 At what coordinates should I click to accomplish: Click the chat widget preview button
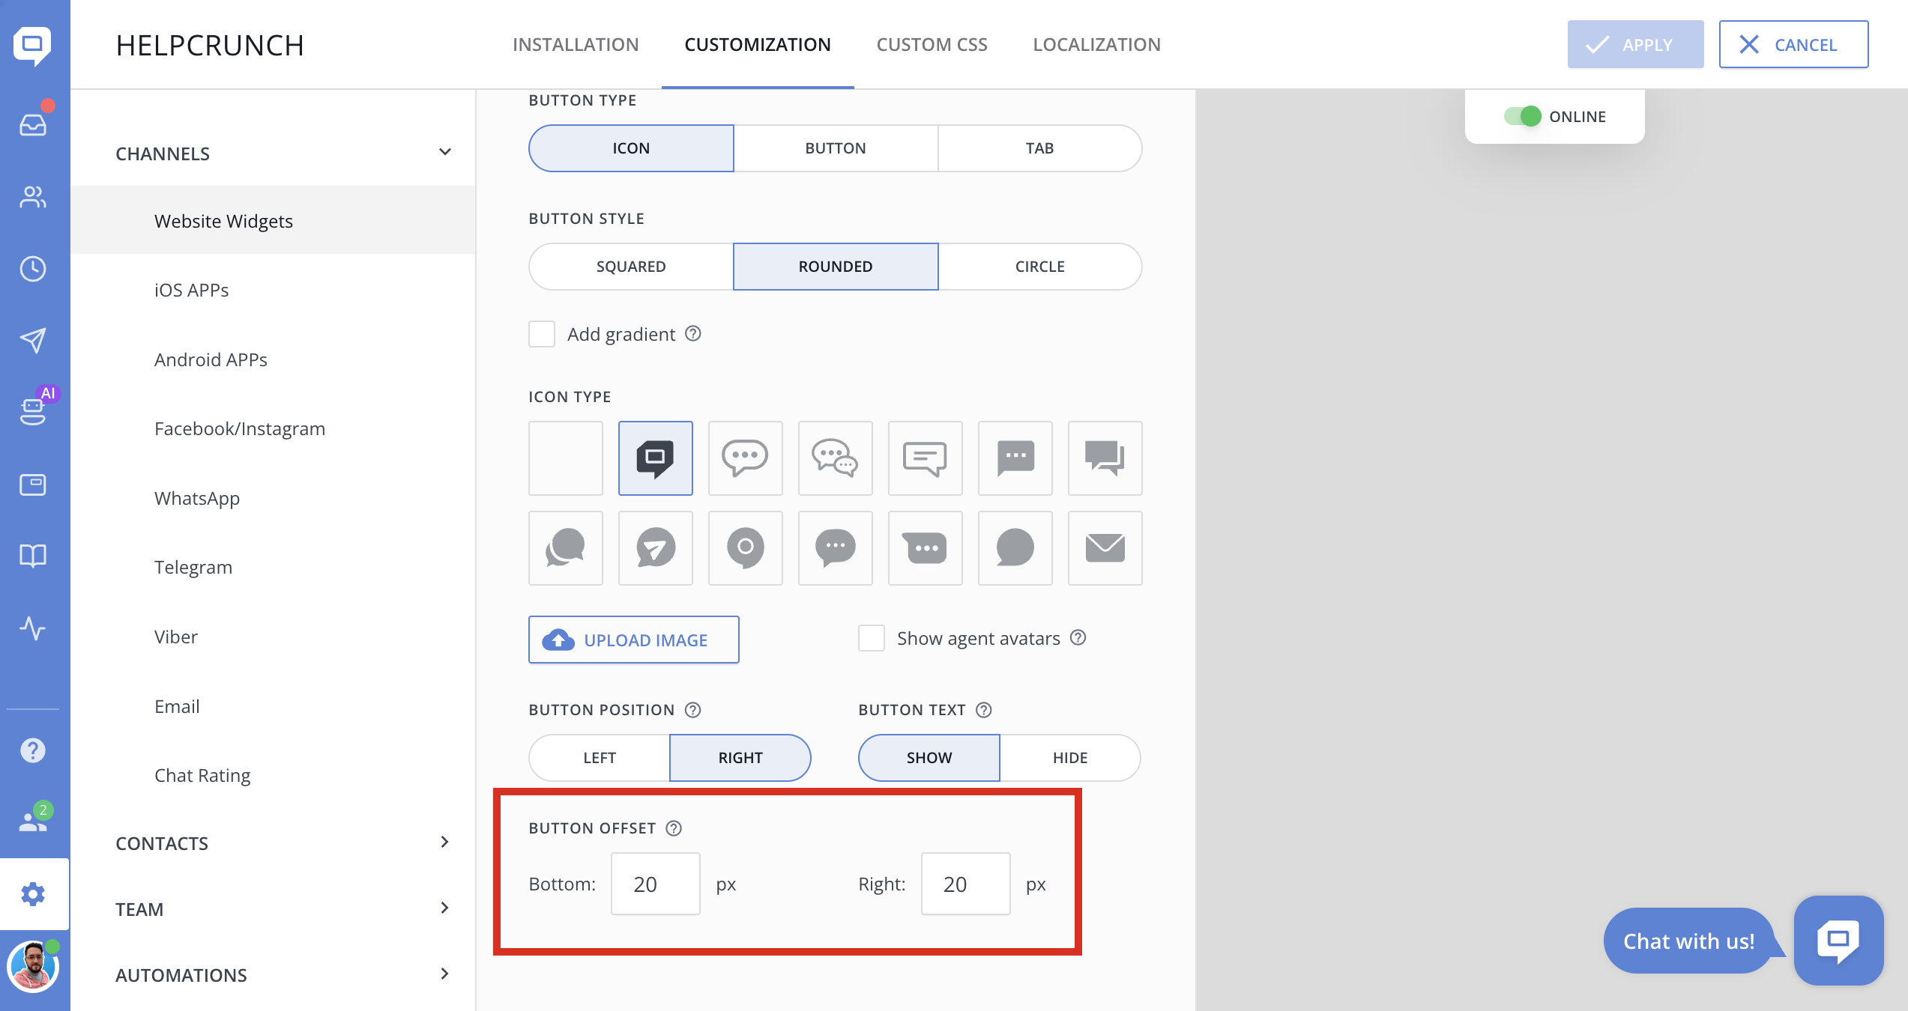tap(1838, 941)
